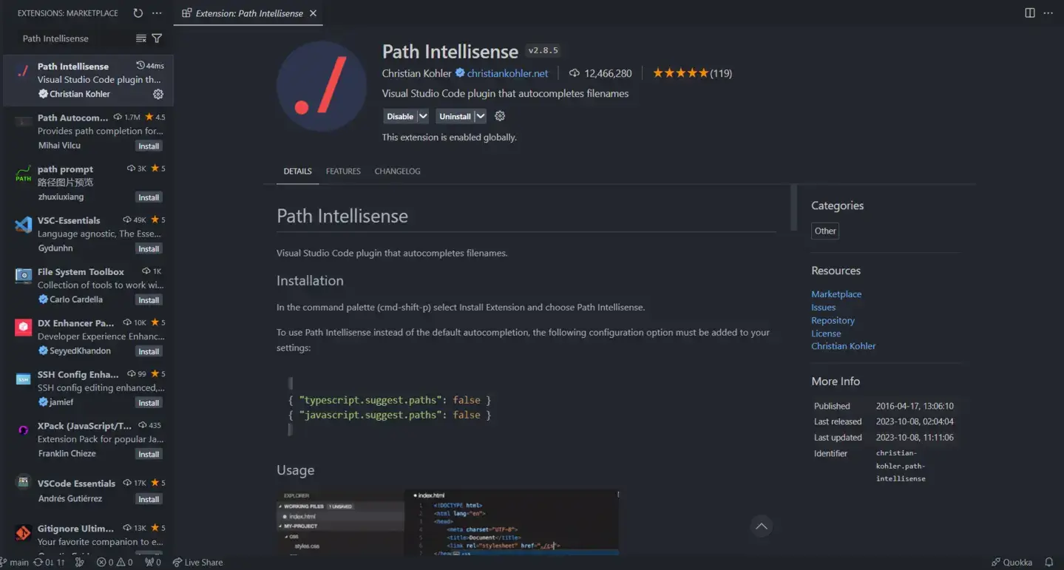This screenshot has width=1064, height=570.
Task: Click the main branch indicator
Action: coord(16,562)
